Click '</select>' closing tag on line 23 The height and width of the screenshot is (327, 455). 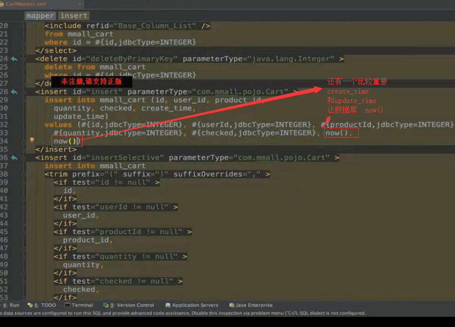click(56, 51)
